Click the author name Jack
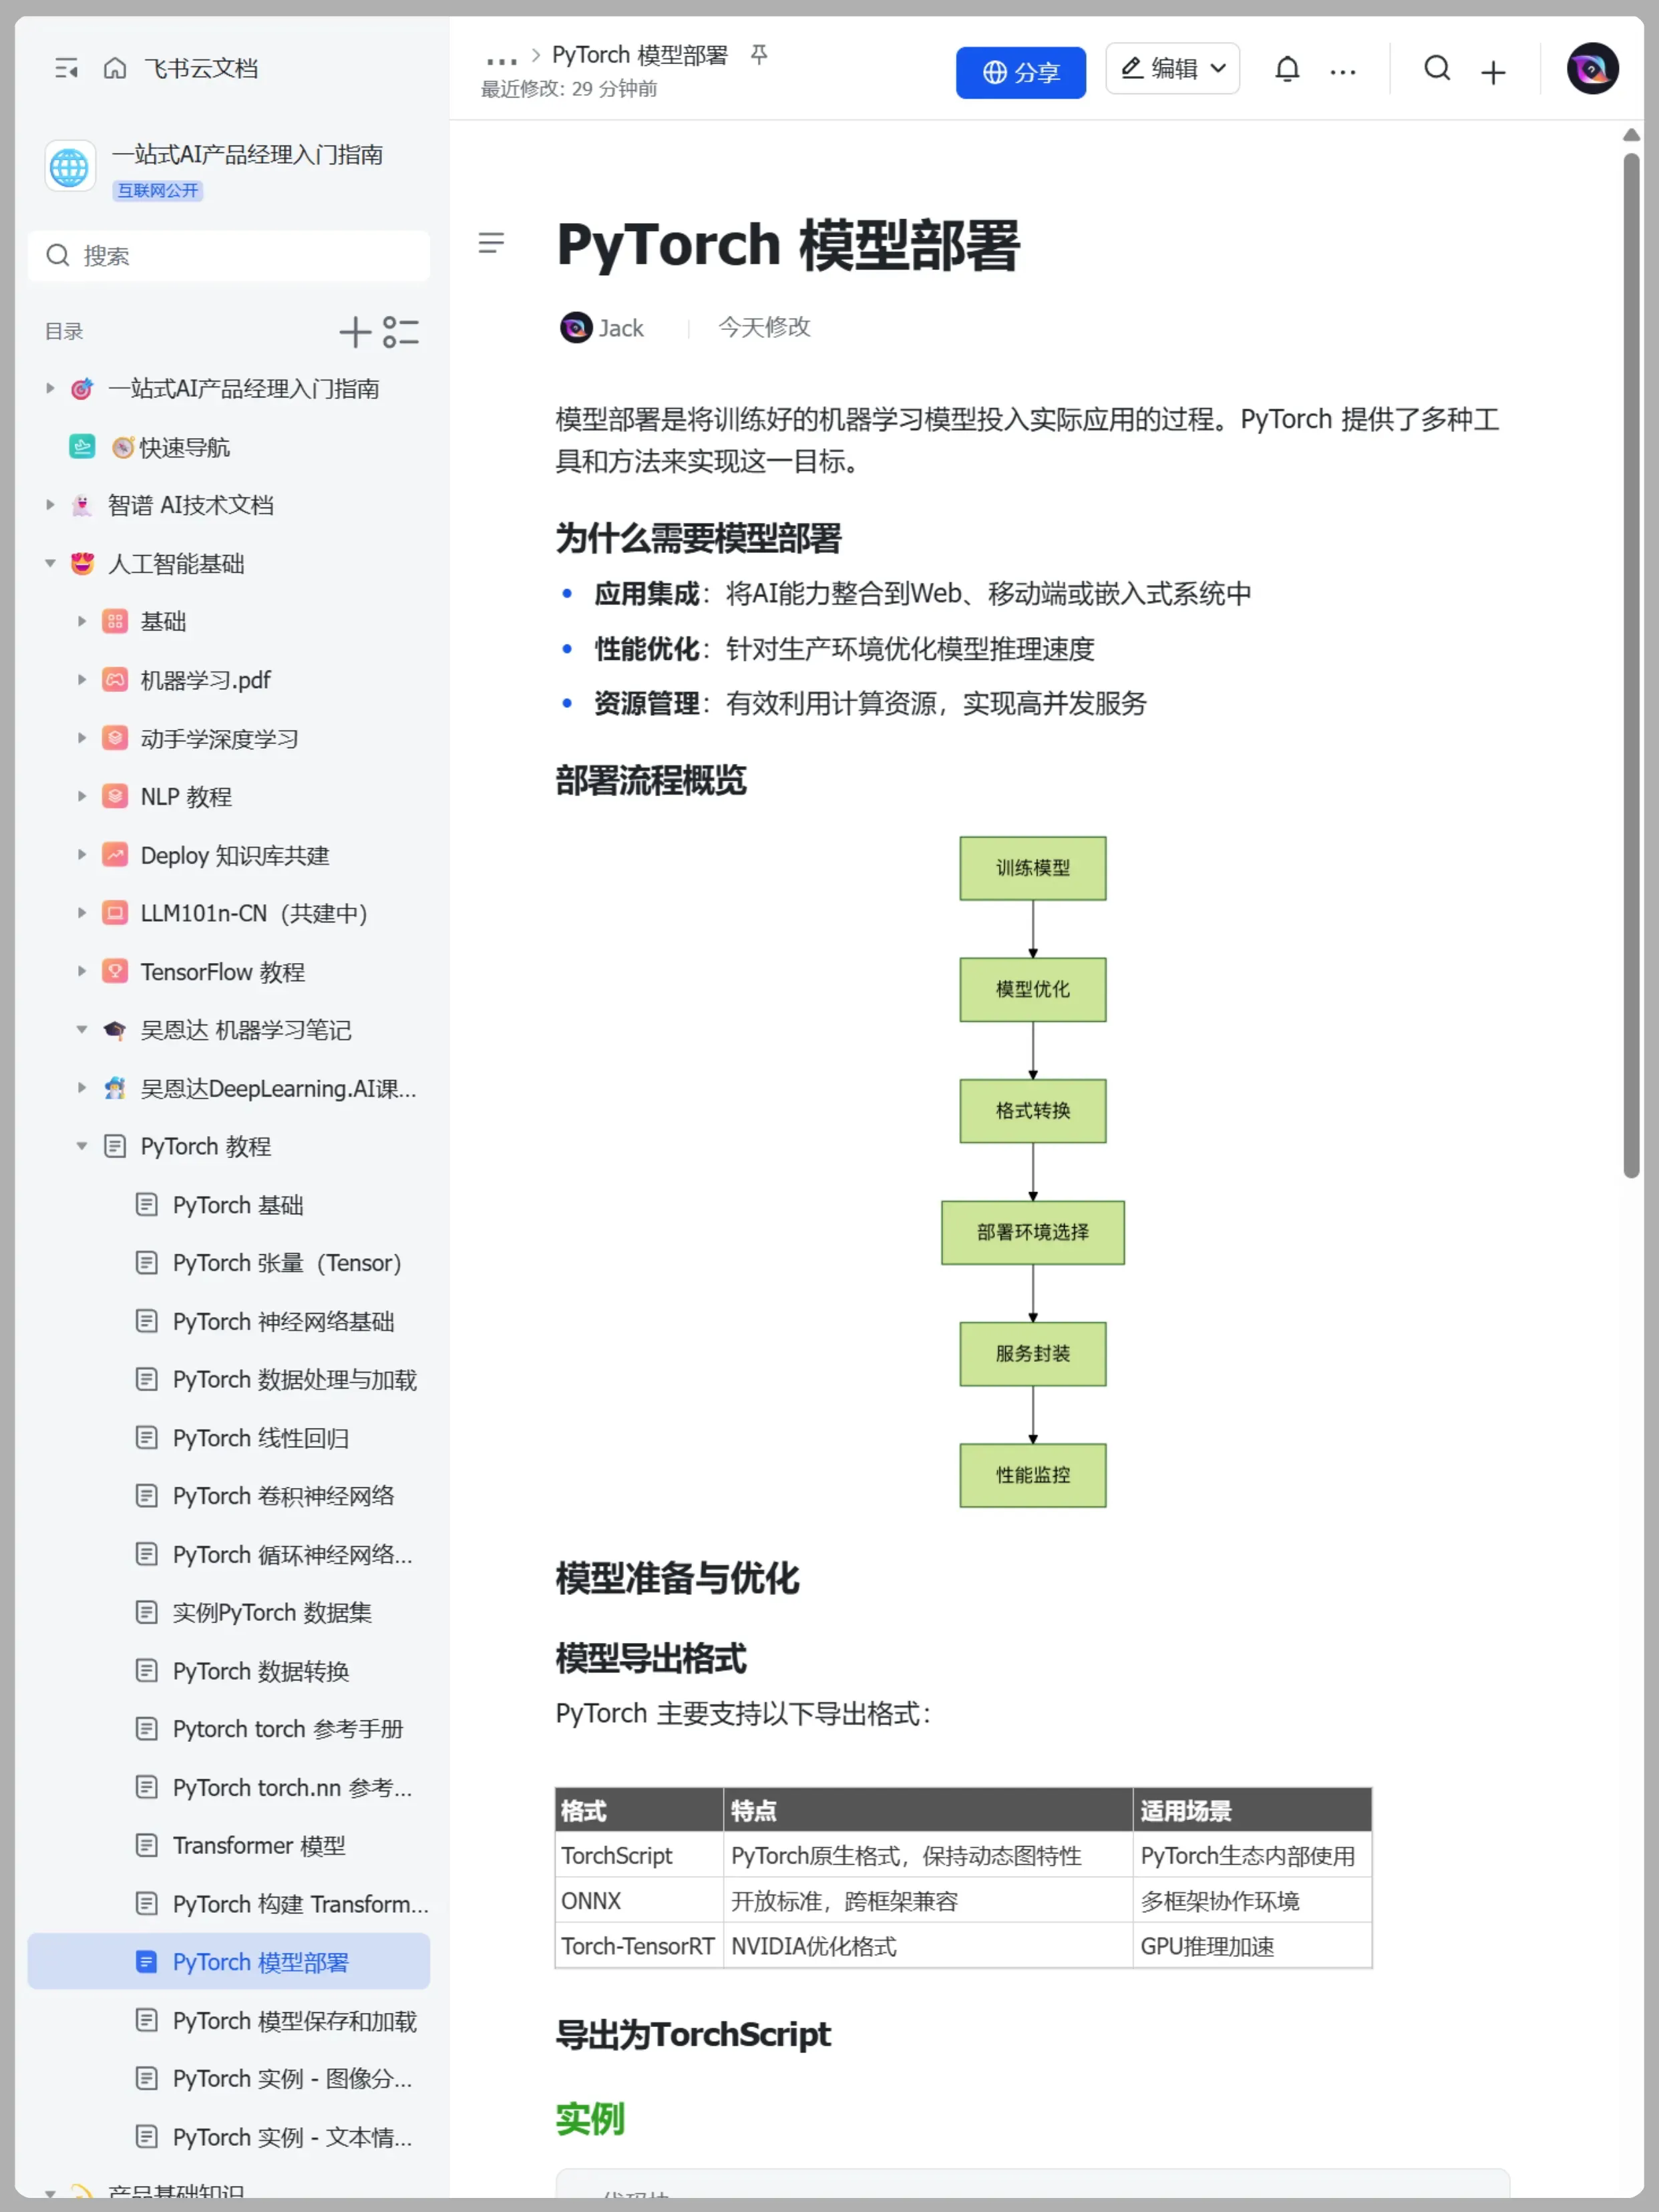The width and height of the screenshot is (1659, 2212). point(620,328)
